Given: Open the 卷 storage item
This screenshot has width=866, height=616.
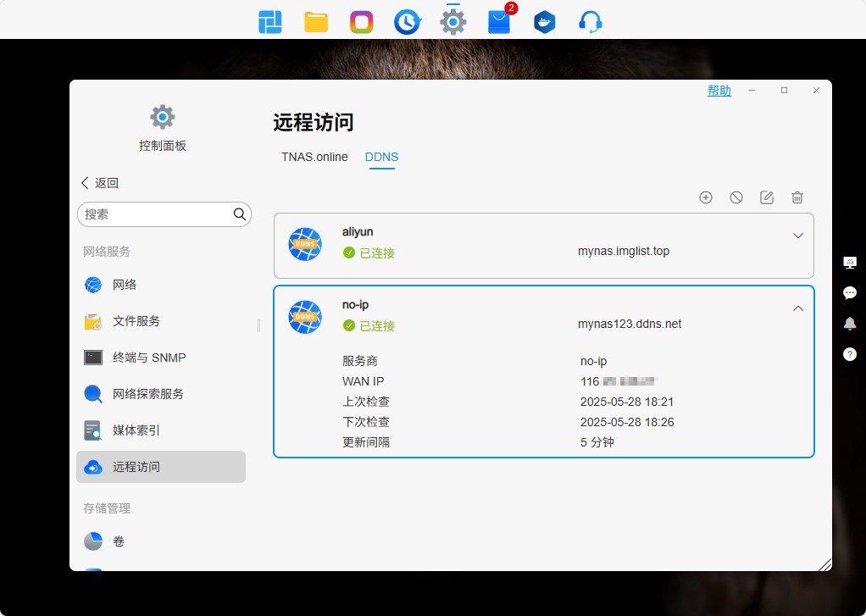Looking at the screenshot, I should [x=161, y=542].
